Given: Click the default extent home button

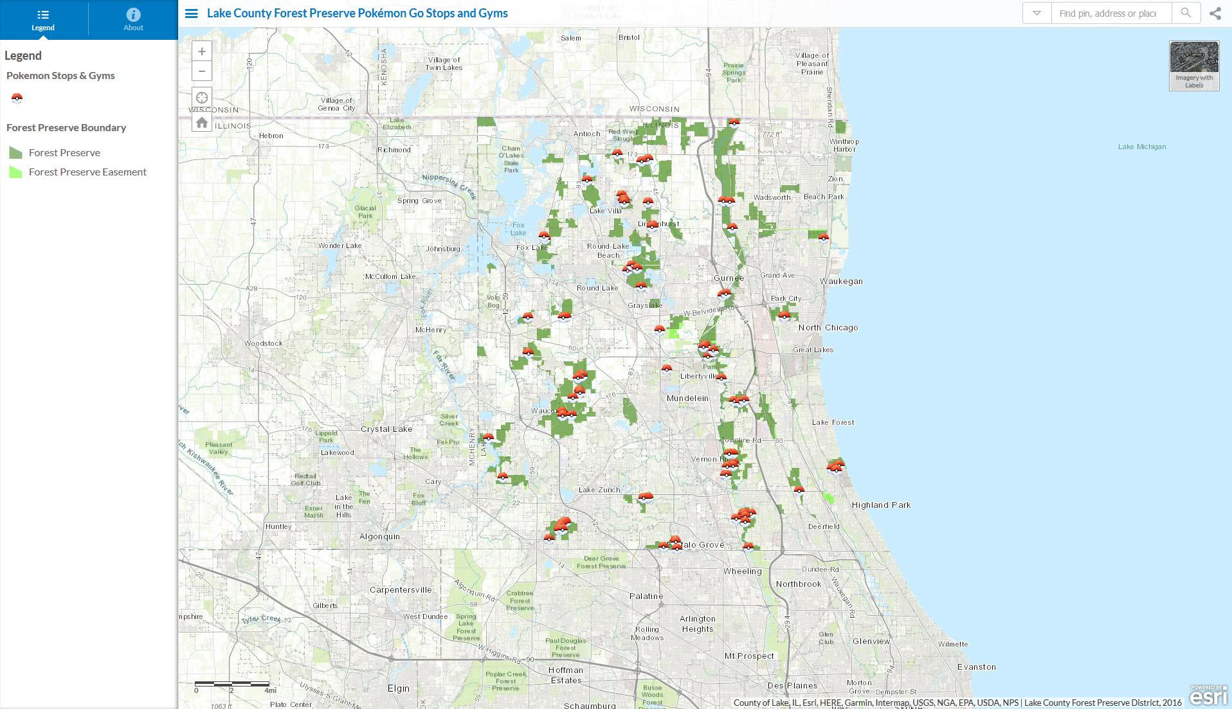Looking at the screenshot, I should (x=202, y=122).
